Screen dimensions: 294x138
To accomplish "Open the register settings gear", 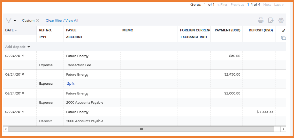I will pyautogui.click(x=281, y=20).
